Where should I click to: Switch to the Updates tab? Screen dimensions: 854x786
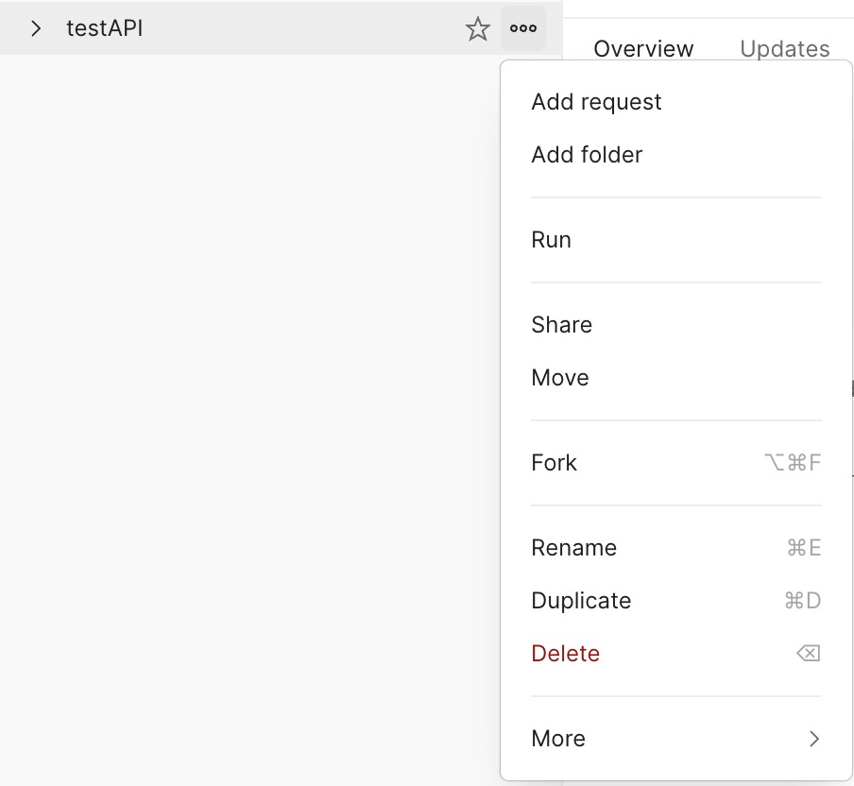click(x=784, y=48)
